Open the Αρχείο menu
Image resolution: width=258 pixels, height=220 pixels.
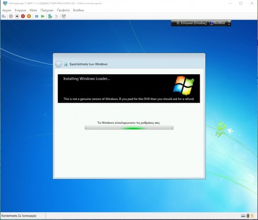coord(7,10)
